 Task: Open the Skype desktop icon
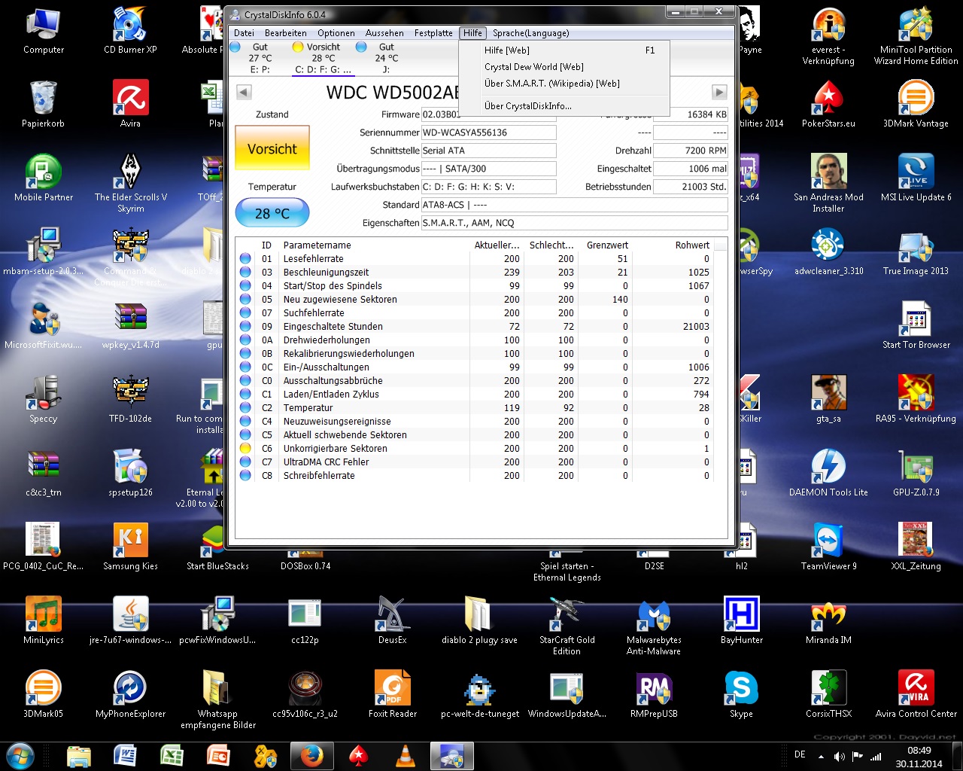coord(741,695)
